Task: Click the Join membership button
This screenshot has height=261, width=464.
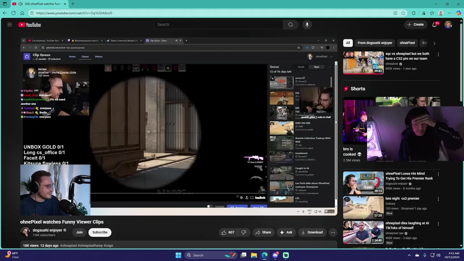Action: [x=79, y=232]
